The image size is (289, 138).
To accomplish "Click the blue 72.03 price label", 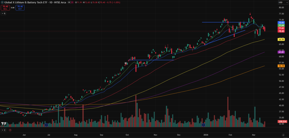I will [x=281, y=23].
